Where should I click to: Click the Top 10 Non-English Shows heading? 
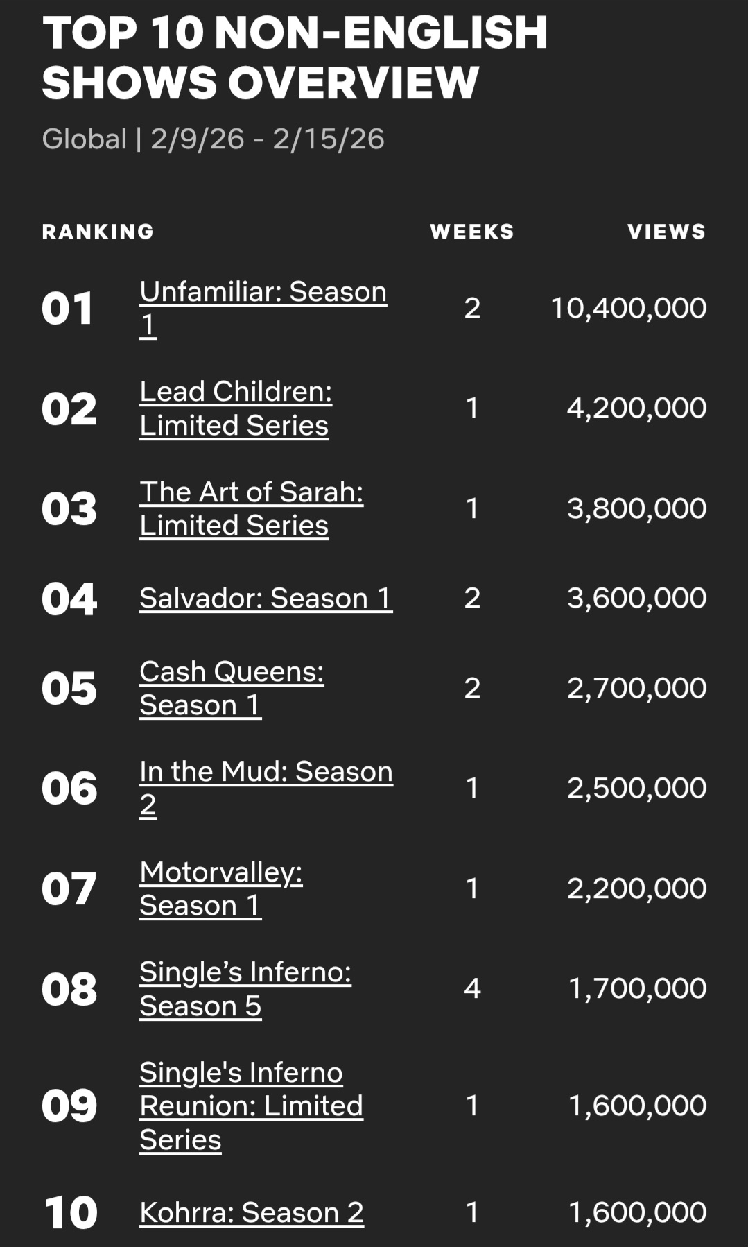[x=294, y=58]
